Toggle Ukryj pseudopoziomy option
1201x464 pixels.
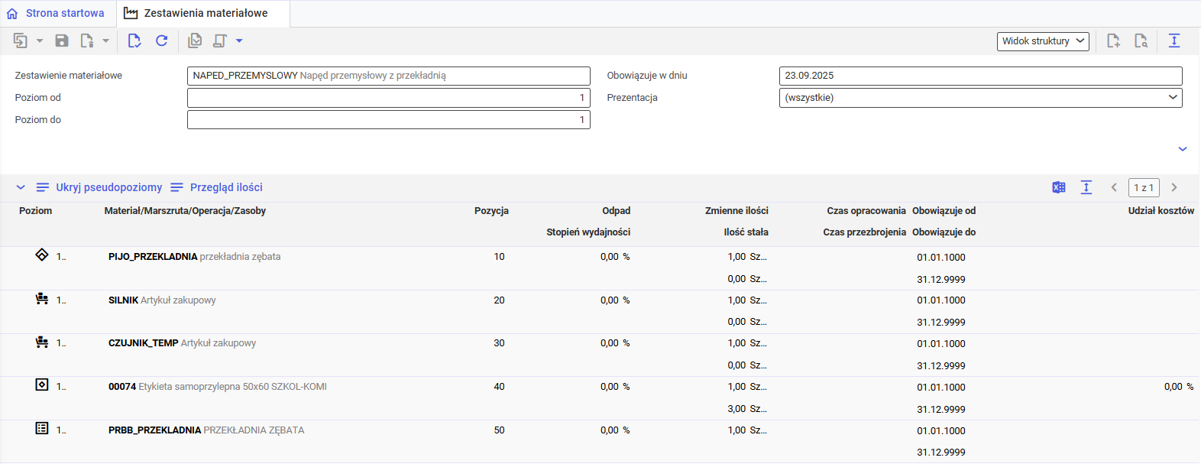[99, 187]
